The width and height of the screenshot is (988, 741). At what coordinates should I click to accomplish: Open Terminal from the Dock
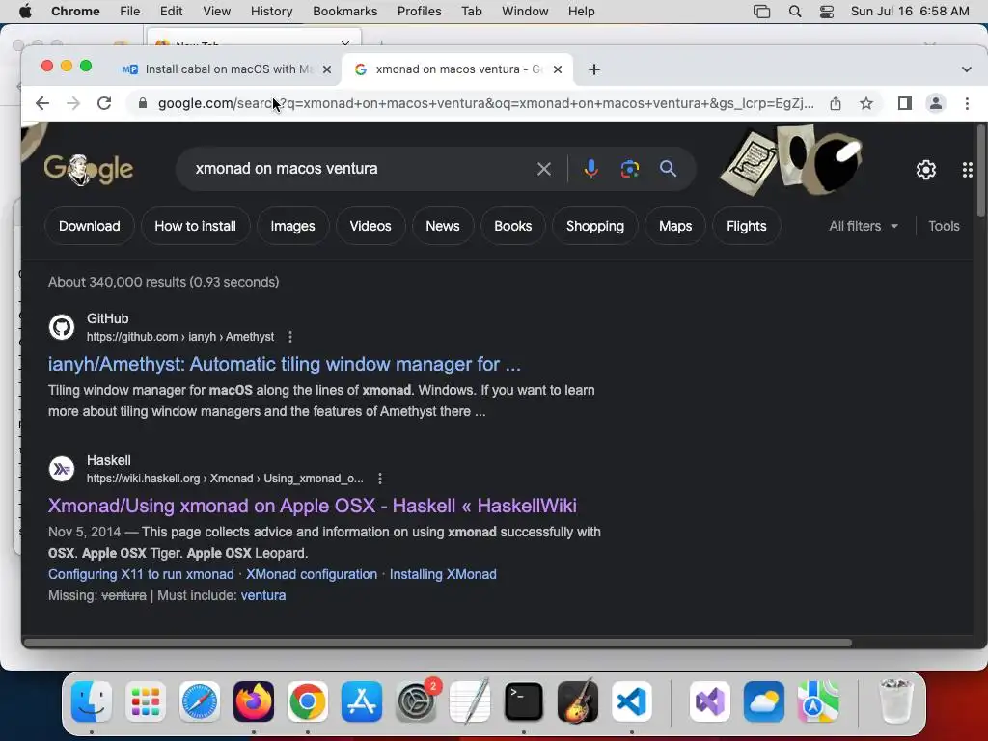pyautogui.click(x=524, y=701)
